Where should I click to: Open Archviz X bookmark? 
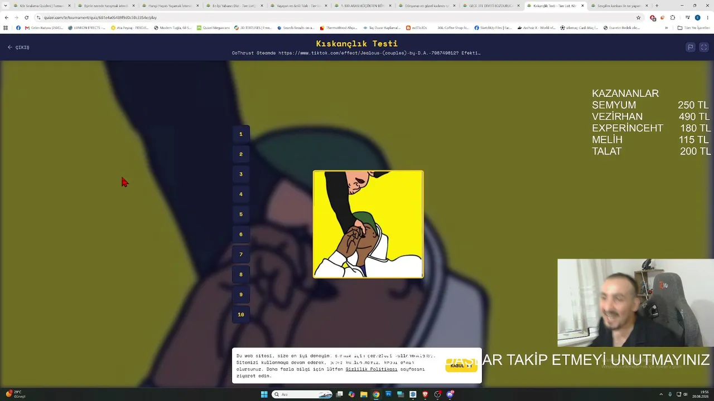[536, 28]
